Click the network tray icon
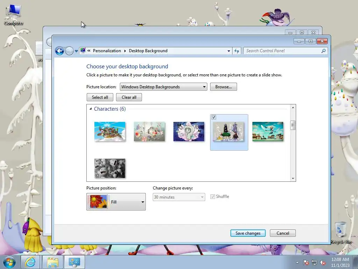The width and height of the screenshot is (358, 269). 314,262
